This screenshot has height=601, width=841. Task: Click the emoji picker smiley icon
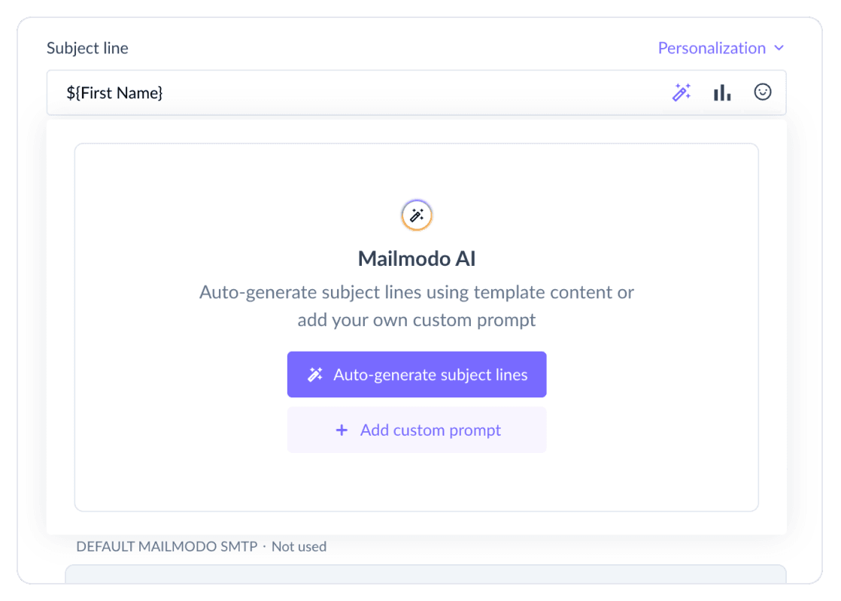pos(764,92)
